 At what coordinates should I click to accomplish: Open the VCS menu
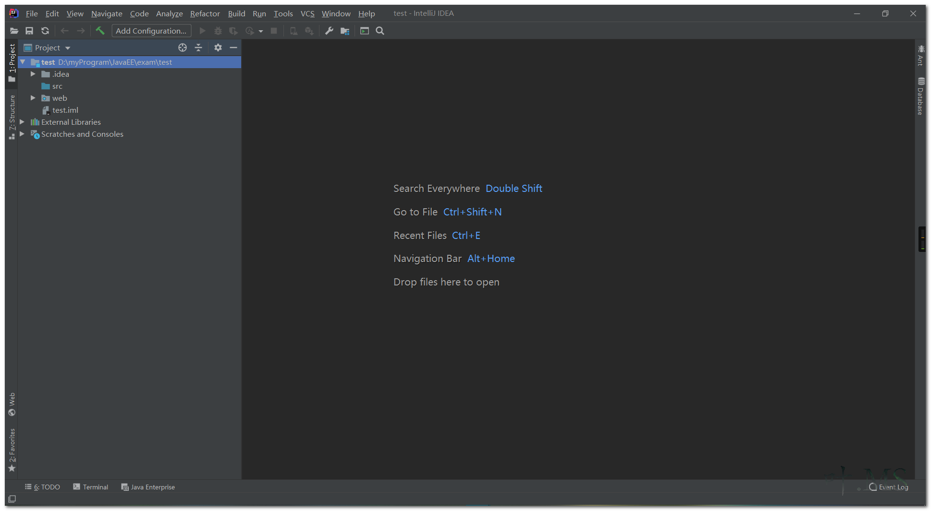click(x=307, y=13)
